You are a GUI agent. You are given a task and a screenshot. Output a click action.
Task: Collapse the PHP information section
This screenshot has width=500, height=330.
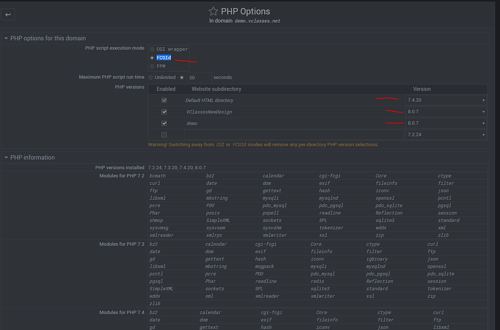(6, 157)
